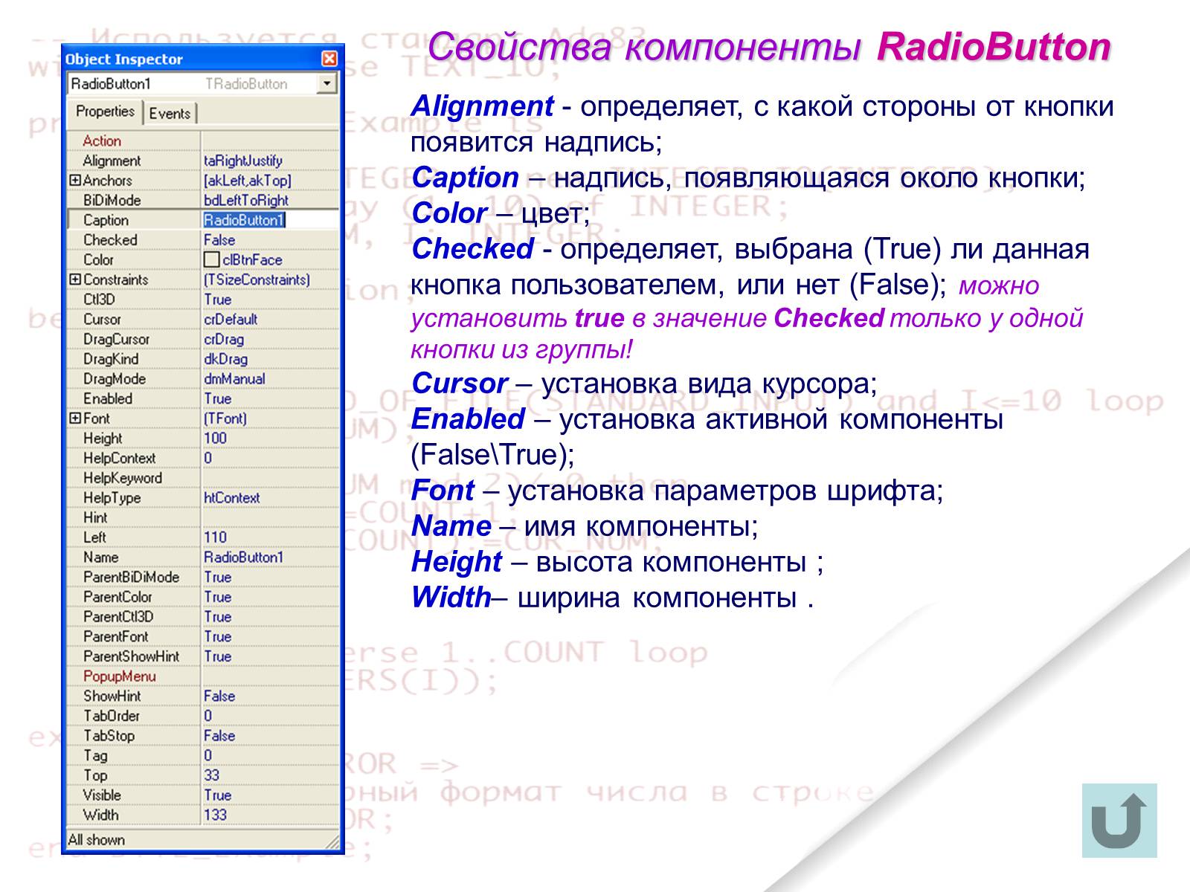
Task: Select the TabOrder property row
Action: 202,716
